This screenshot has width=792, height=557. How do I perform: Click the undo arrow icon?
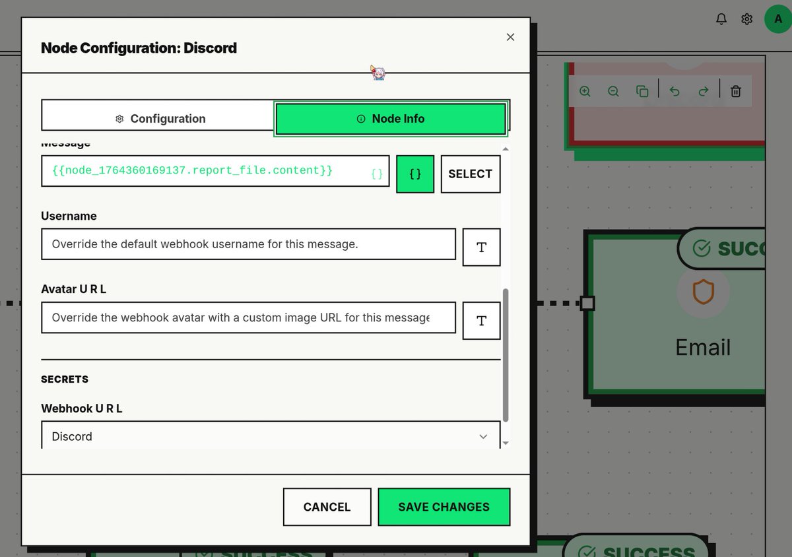coord(675,91)
